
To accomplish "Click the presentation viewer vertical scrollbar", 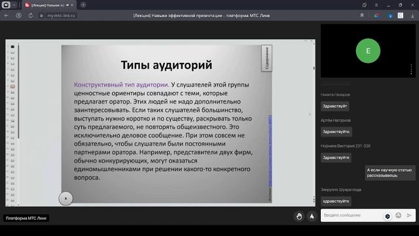I will pos(314,68).
